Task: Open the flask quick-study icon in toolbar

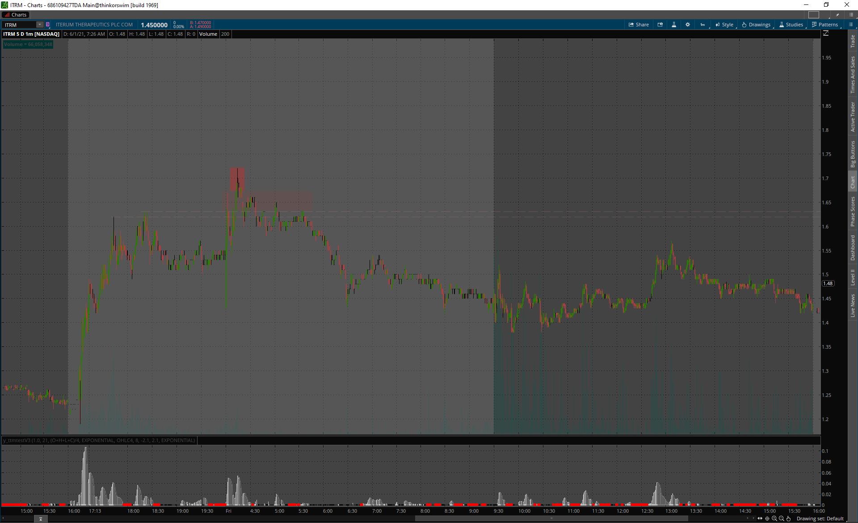Action: coord(674,25)
